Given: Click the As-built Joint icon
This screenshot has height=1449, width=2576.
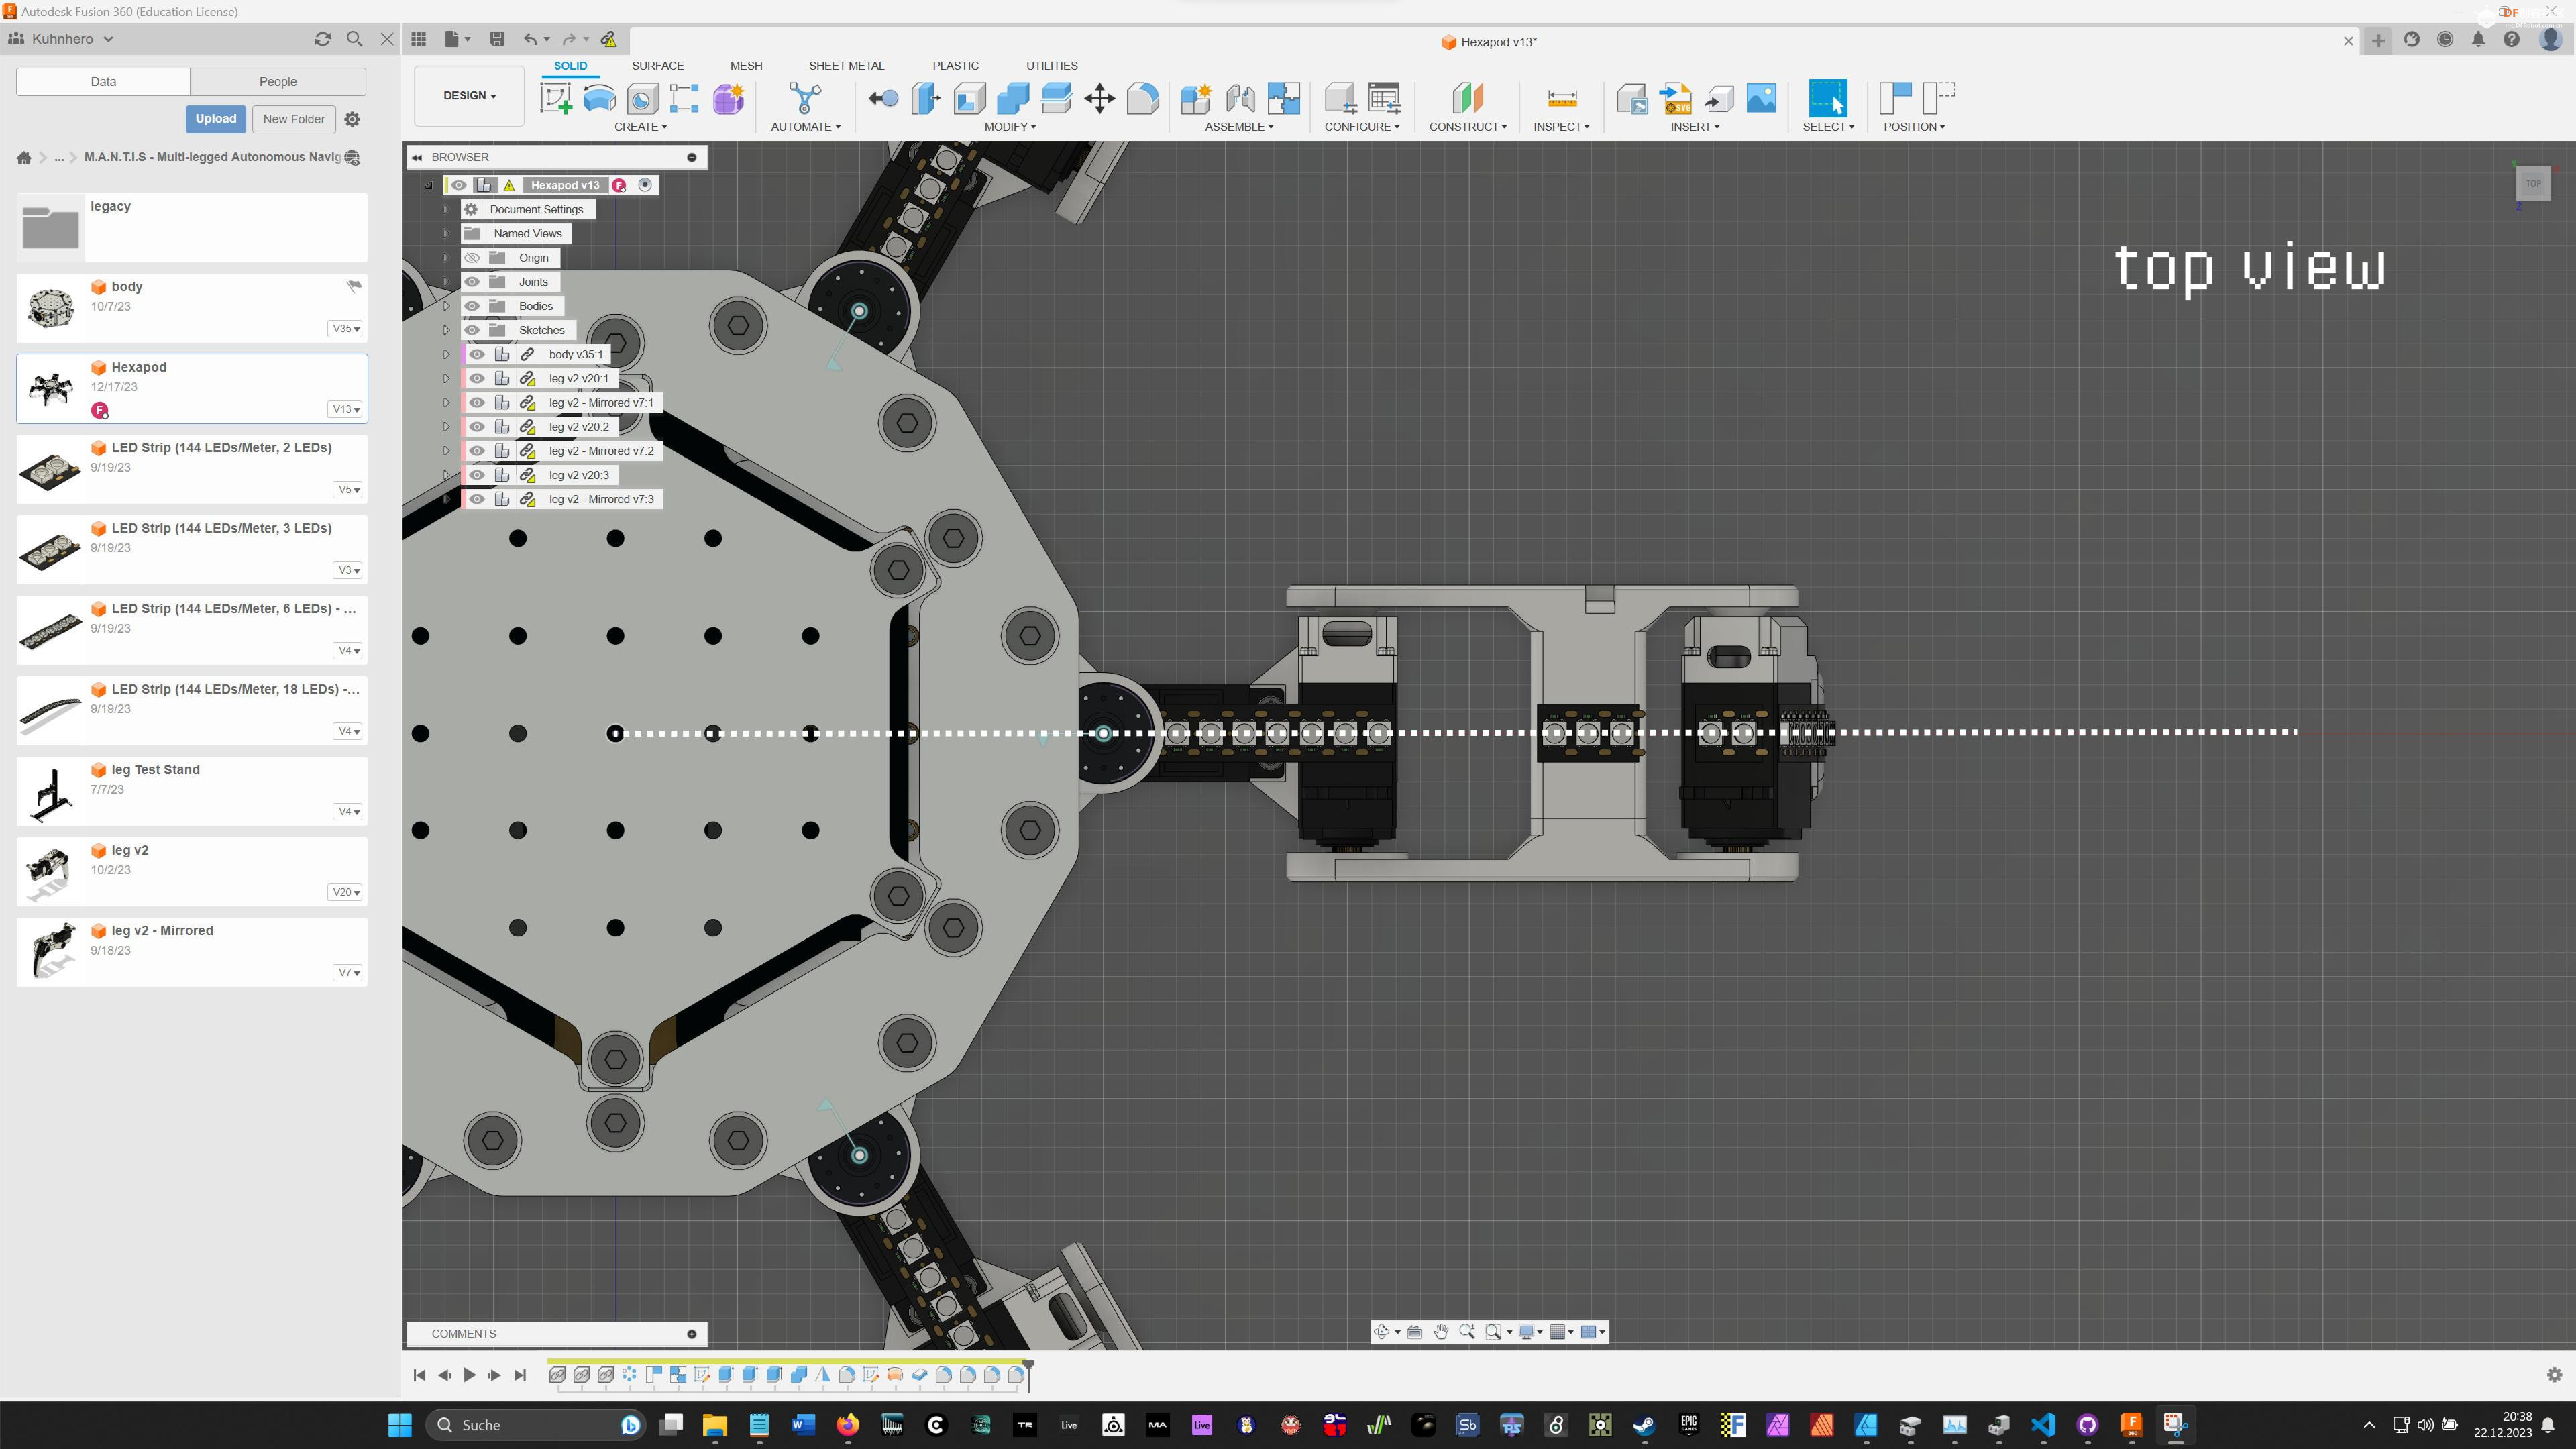Looking at the screenshot, I should pos(1283,98).
